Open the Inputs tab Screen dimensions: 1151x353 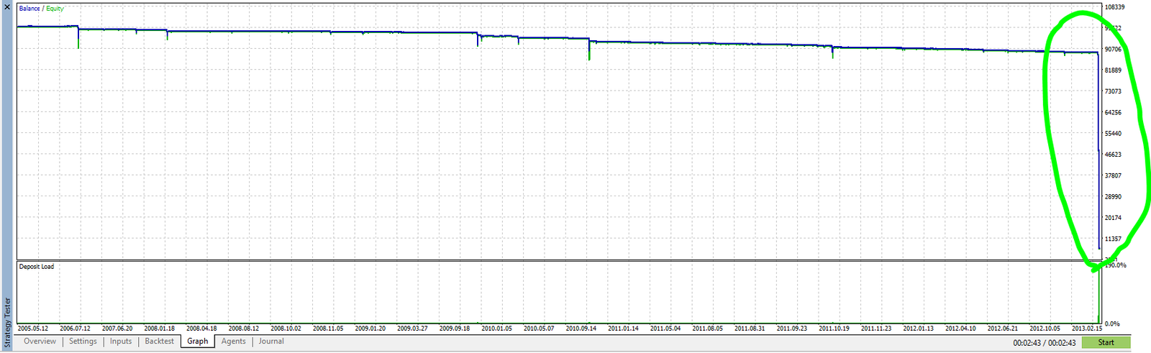tap(121, 341)
